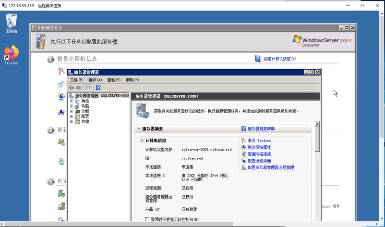Click the forward arrow in Server Manager toolbar
Viewport: 385px width, 227px height.
coord(79,88)
